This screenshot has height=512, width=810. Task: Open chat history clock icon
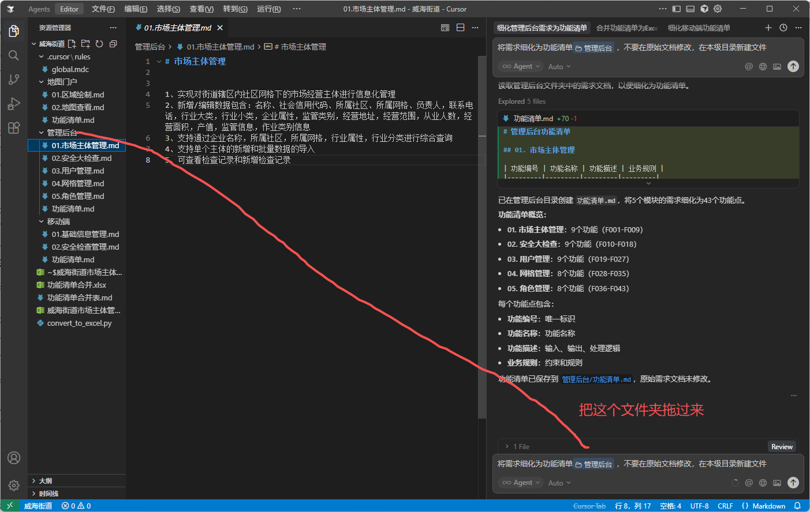tap(783, 28)
